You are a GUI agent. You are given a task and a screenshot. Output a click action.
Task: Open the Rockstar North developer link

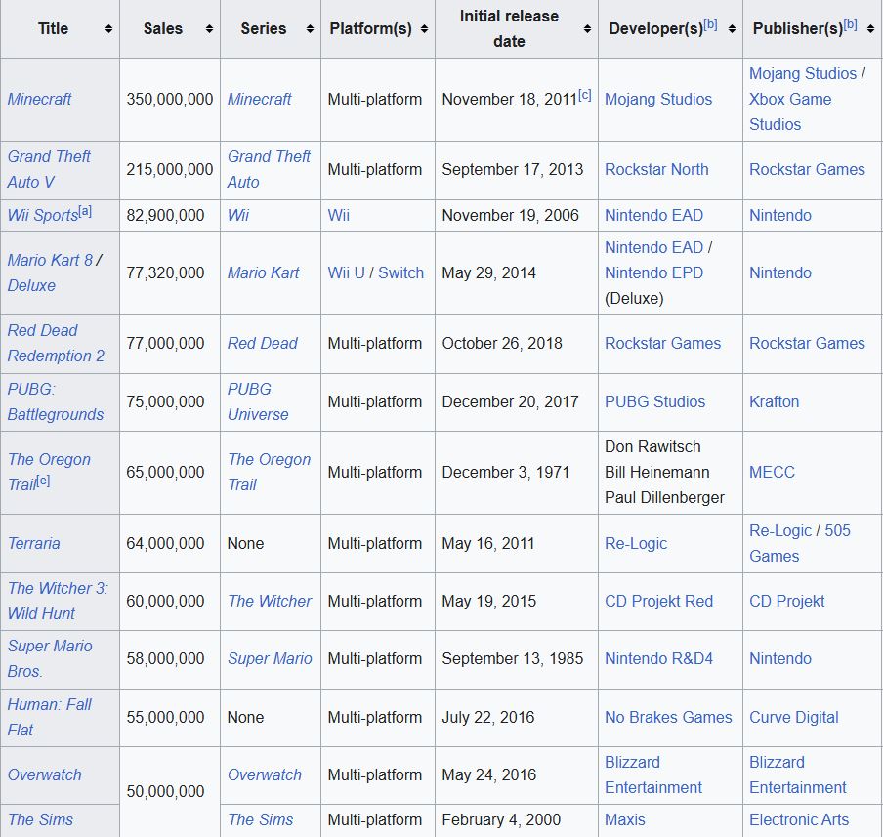(656, 170)
